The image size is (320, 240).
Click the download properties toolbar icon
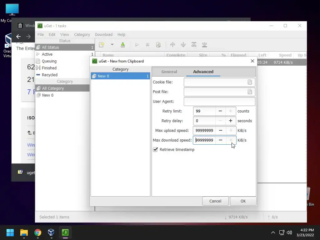(x=158, y=45)
